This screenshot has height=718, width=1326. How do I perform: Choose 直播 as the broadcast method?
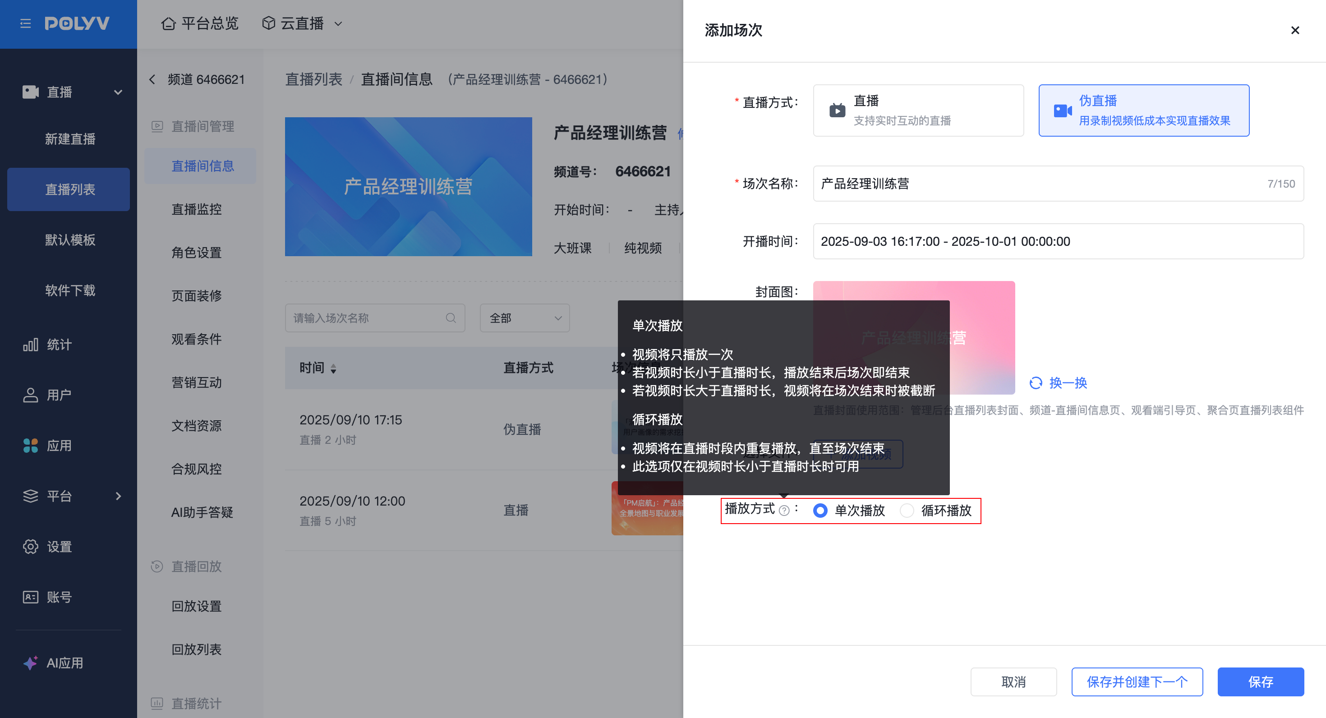coord(918,110)
